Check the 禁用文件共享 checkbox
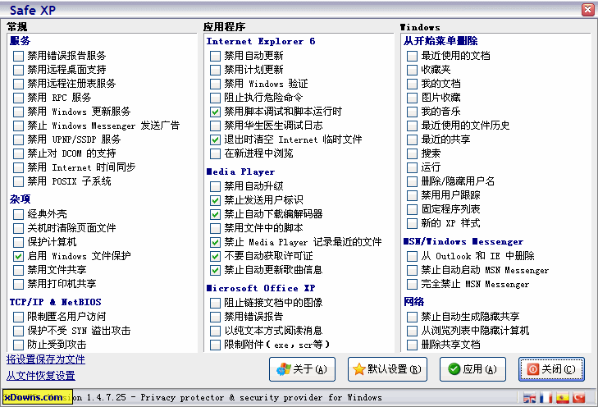 pos(18,270)
